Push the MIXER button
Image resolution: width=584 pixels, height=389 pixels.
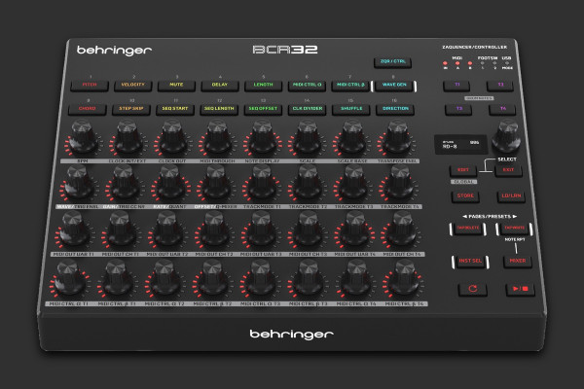[x=518, y=261]
